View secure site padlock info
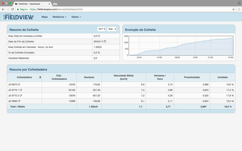 pyautogui.click(x=18, y=9)
